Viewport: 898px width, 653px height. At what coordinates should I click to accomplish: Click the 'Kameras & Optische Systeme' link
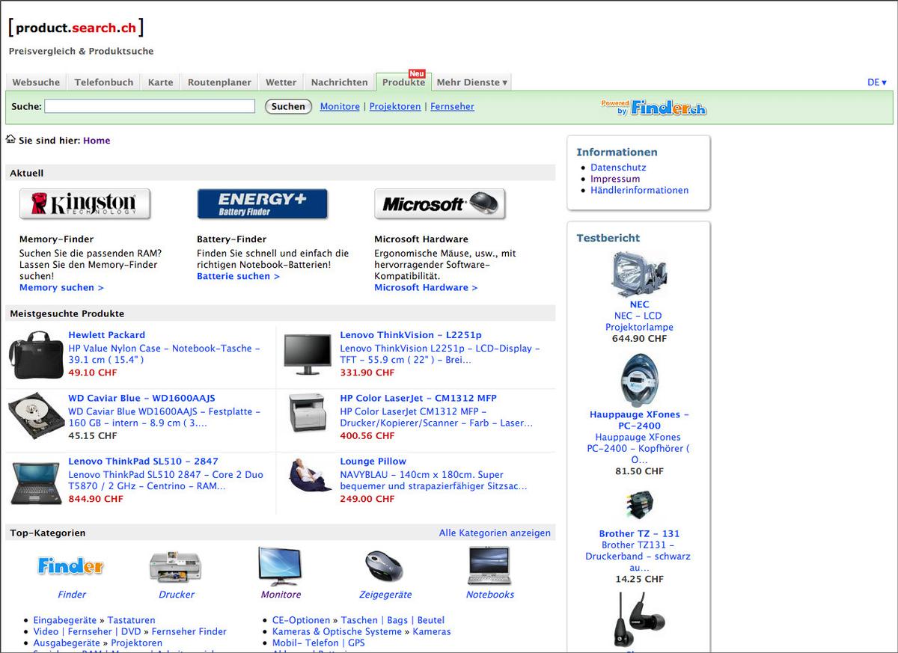(x=337, y=631)
